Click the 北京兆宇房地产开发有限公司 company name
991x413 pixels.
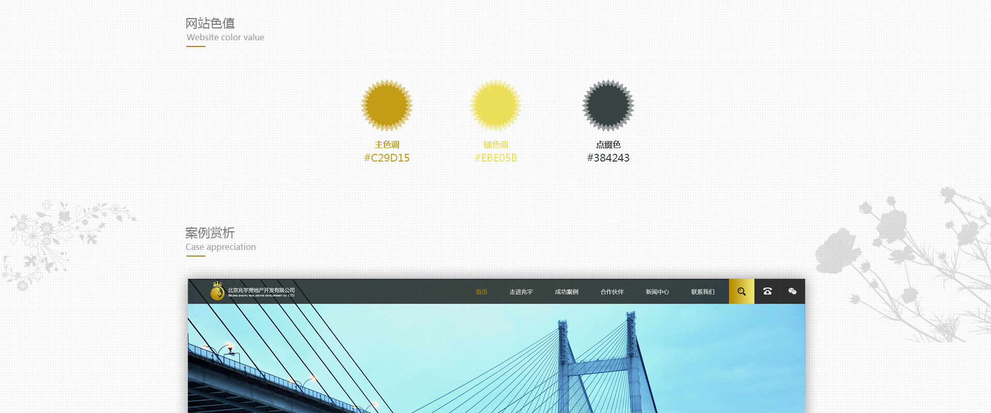click(261, 291)
